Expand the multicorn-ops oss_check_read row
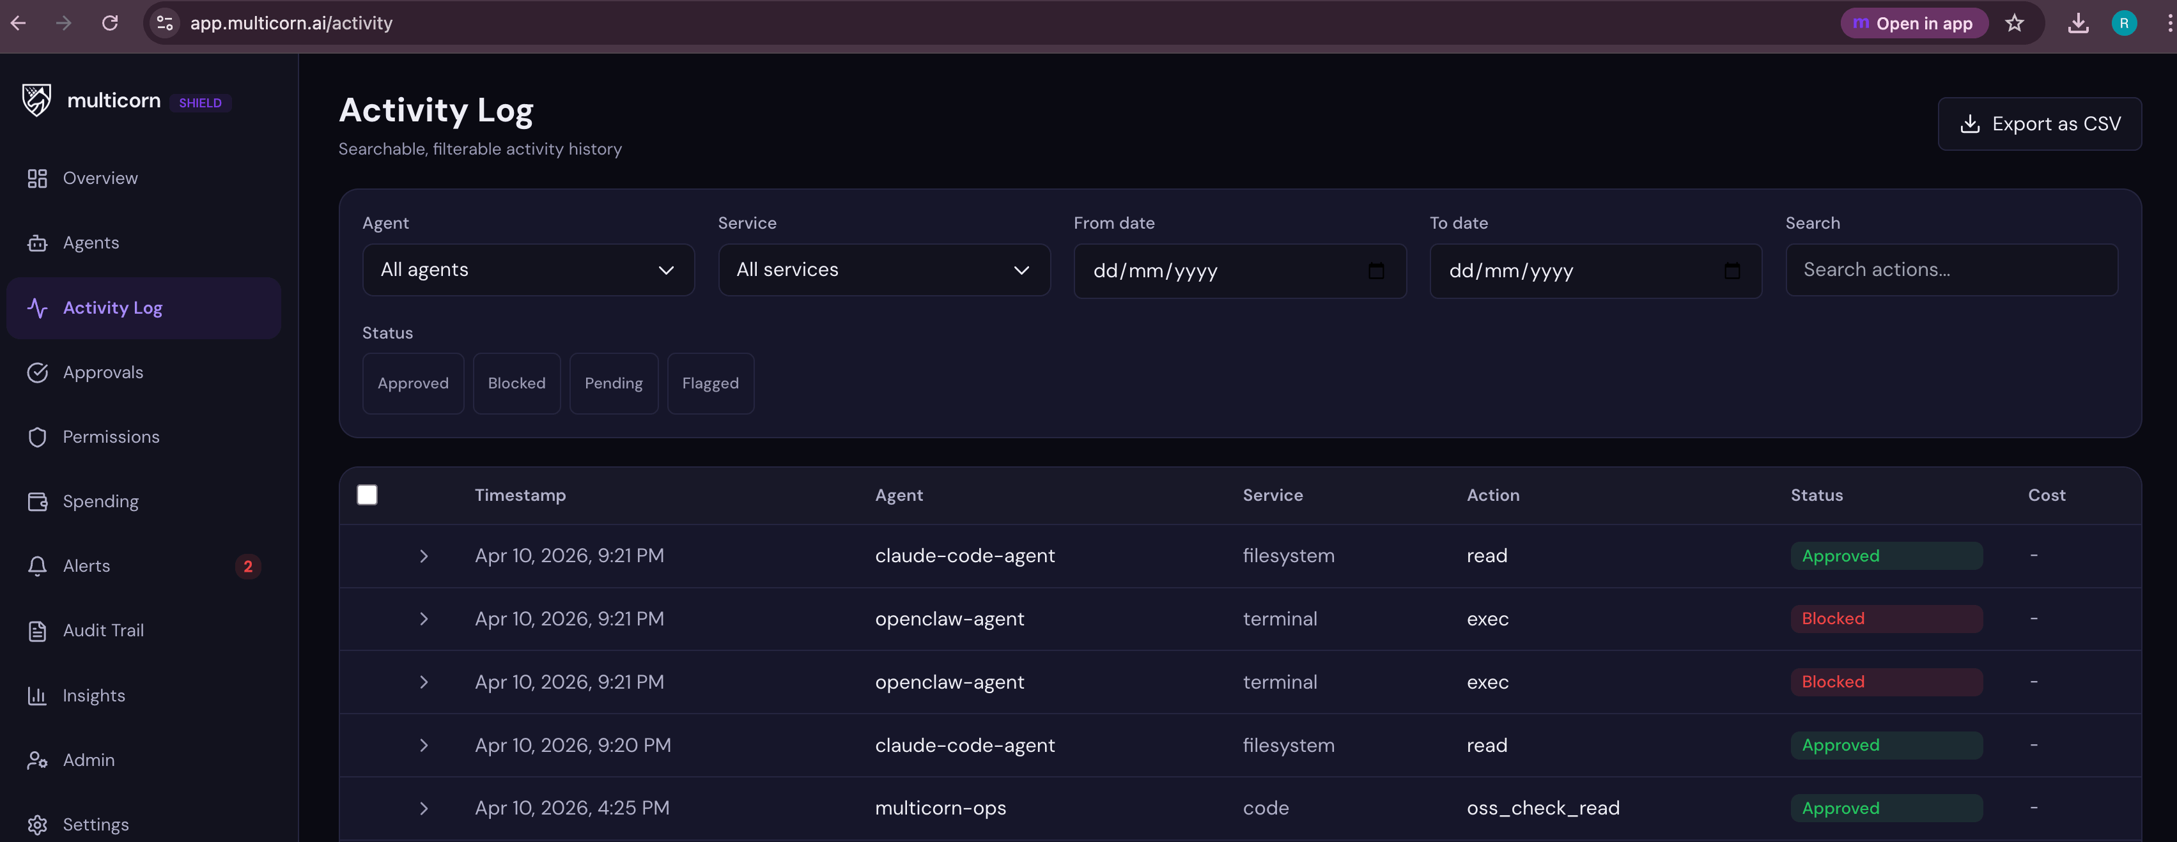This screenshot has width=2177, height=842. [x=423, y=808]
